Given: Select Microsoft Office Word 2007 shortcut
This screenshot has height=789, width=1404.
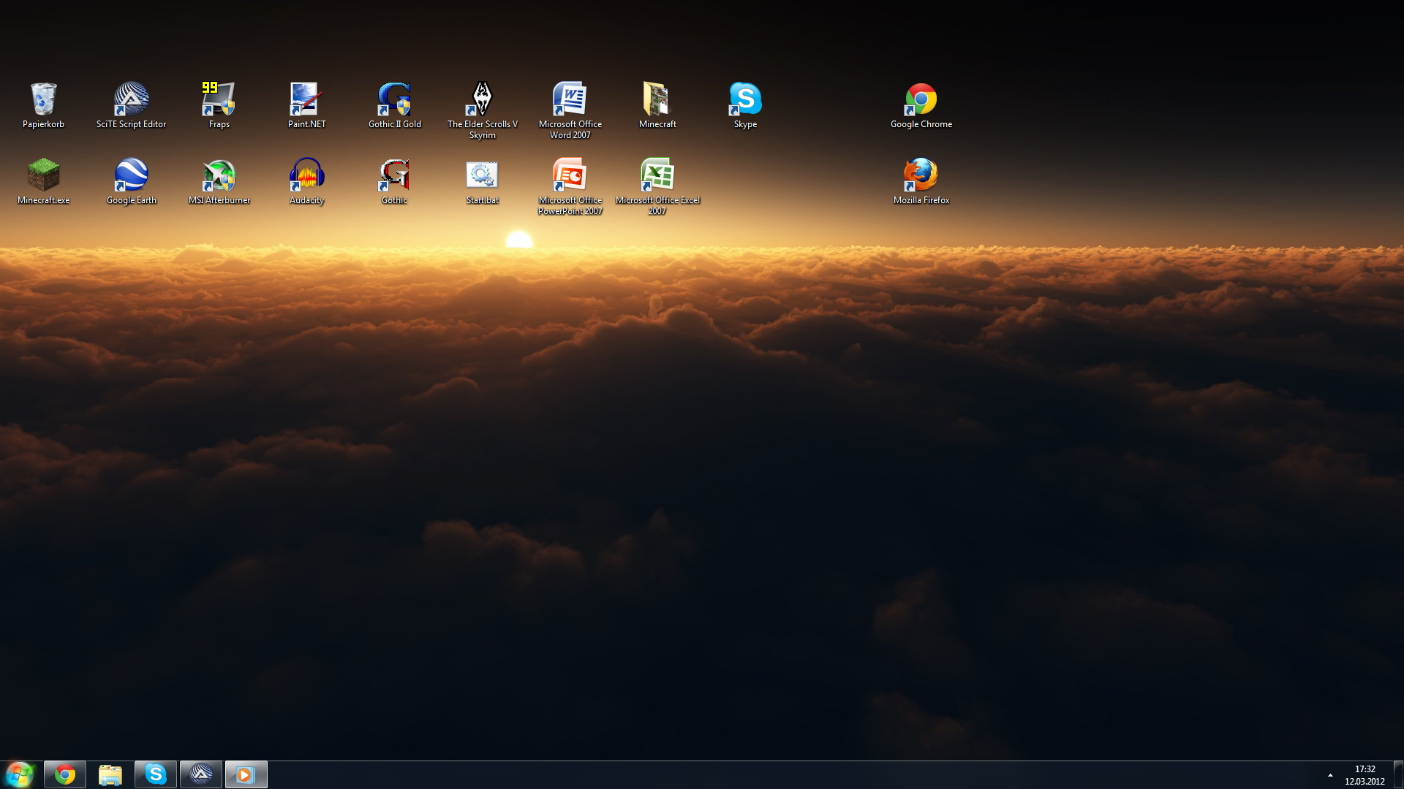Looking at the screenshot, I should (x=570, y=100).
